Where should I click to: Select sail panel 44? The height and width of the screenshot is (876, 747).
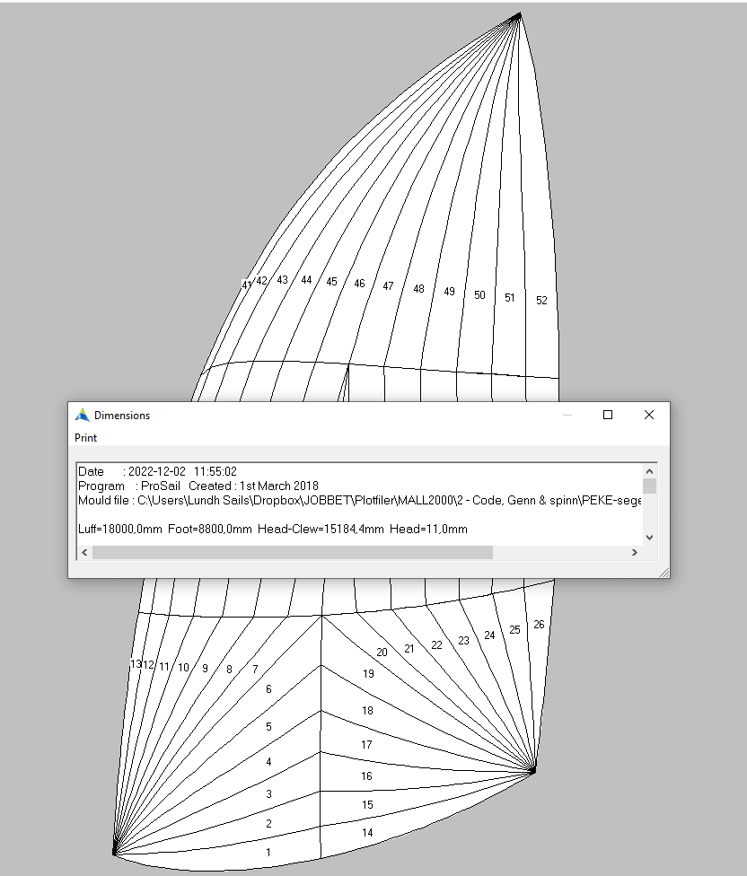(x=306, y=280)
